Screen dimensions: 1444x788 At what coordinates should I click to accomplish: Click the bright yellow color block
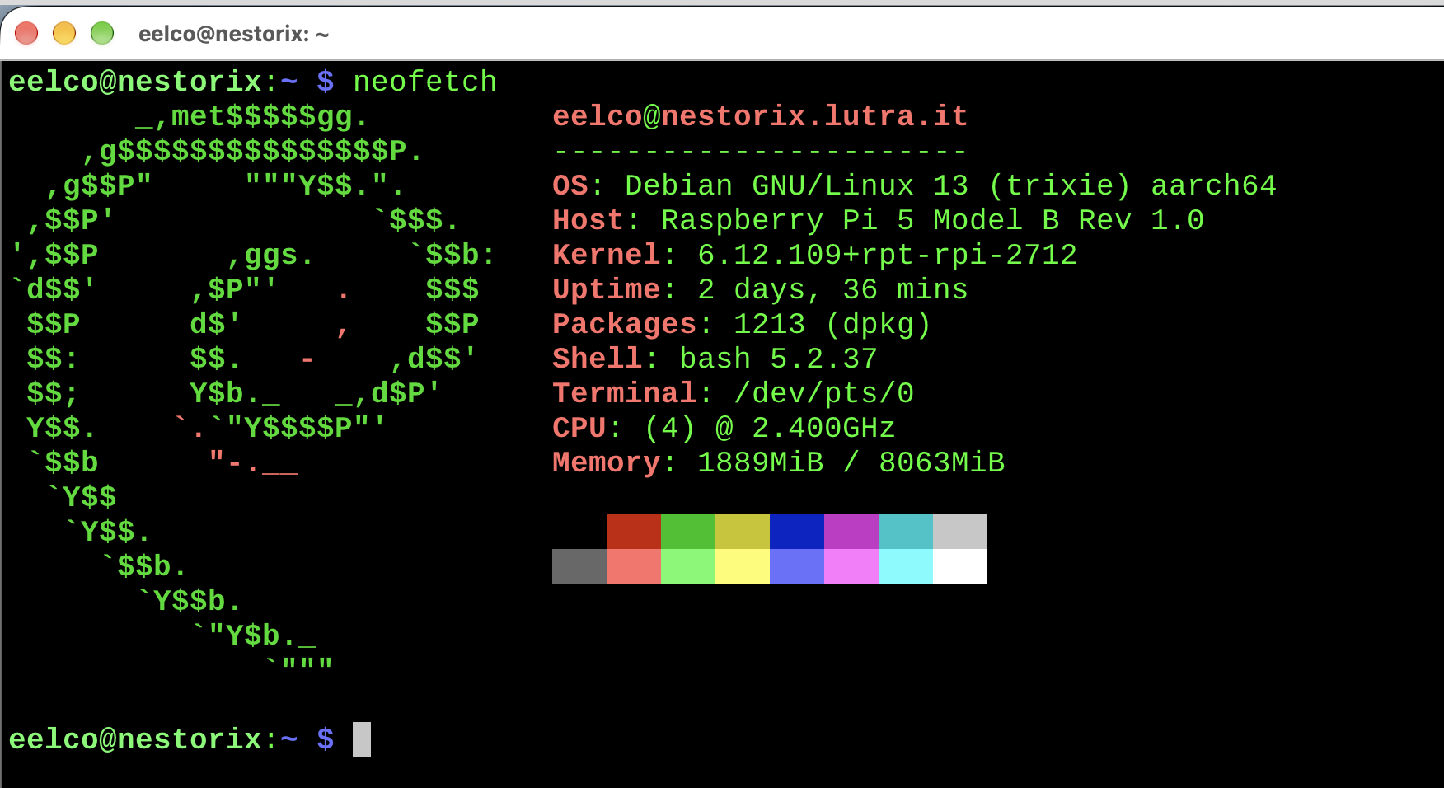743,566
